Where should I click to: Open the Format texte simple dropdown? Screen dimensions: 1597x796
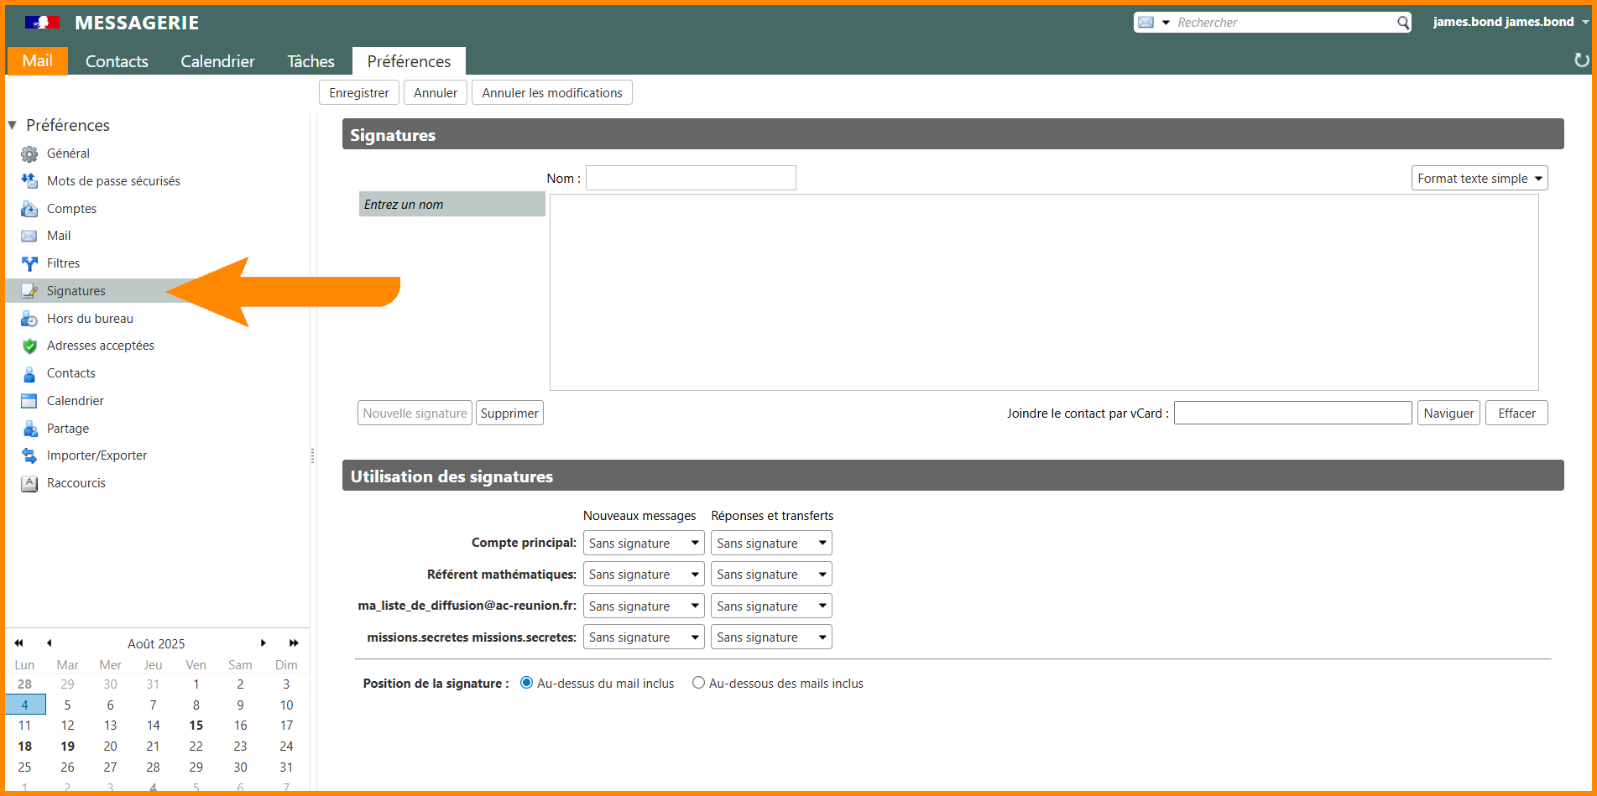coord(1479,178)
